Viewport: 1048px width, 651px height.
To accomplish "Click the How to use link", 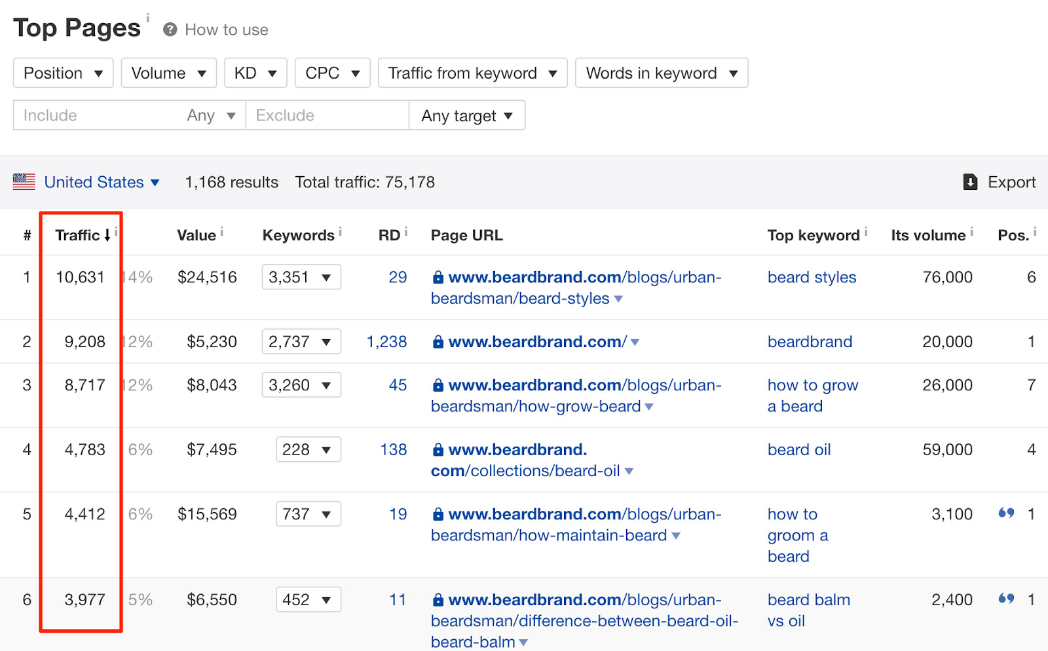I will point(227,29).
